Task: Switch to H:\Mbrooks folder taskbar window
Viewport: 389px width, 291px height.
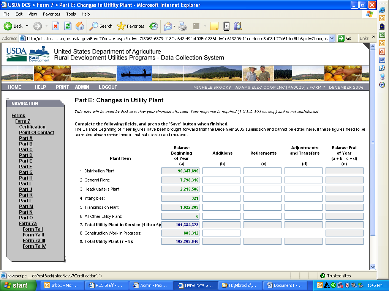Action: click(240, 285)
